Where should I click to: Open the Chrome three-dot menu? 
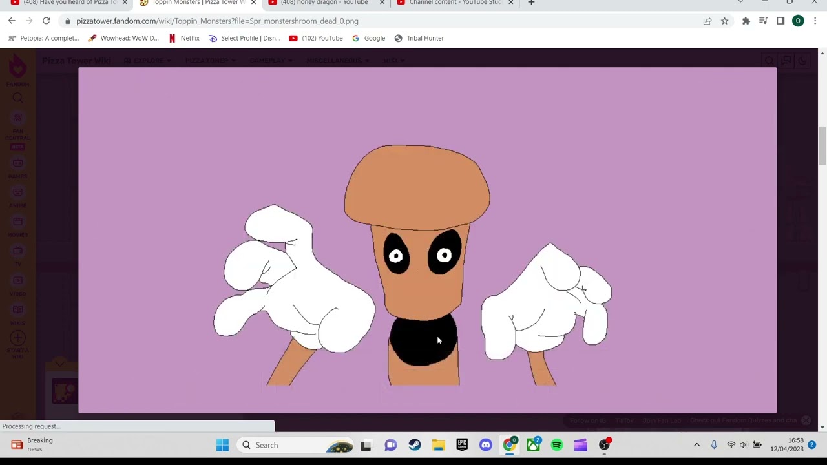click(x=815, y=21)
